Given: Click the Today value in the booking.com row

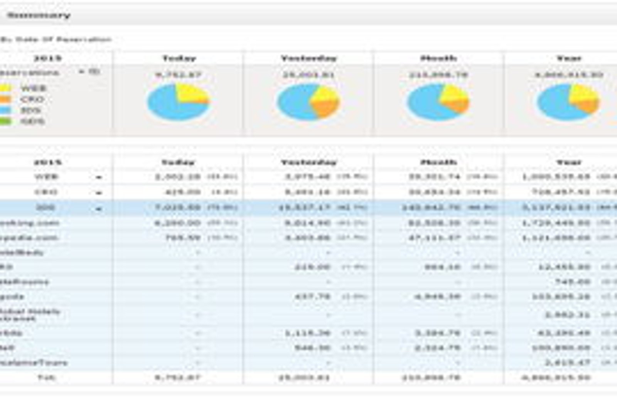Looking at the screenshot, I should (178, 223).
